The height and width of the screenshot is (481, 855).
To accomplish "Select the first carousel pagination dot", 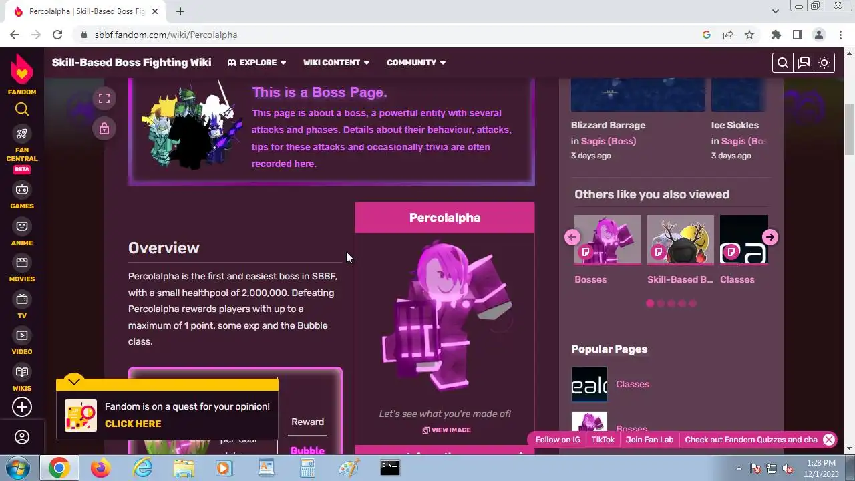I will (650, 303).
